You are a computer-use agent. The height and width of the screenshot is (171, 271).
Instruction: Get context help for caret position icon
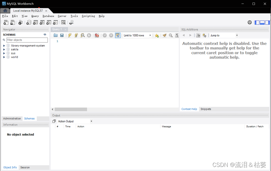click(198, 35)
